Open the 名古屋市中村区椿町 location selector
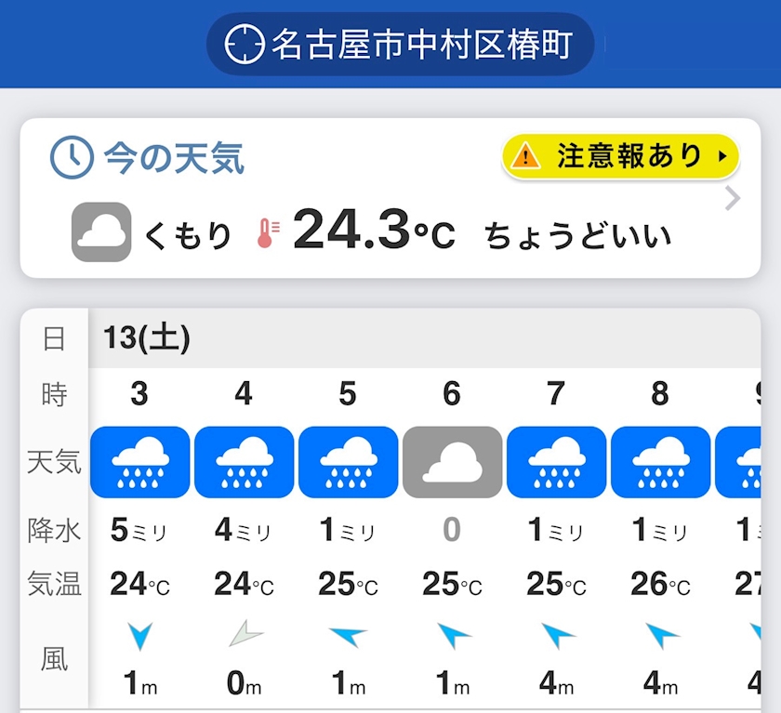 400,44
